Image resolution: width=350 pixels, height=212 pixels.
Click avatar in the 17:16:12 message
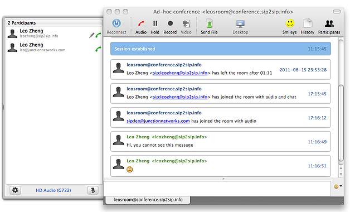point(118,116)
